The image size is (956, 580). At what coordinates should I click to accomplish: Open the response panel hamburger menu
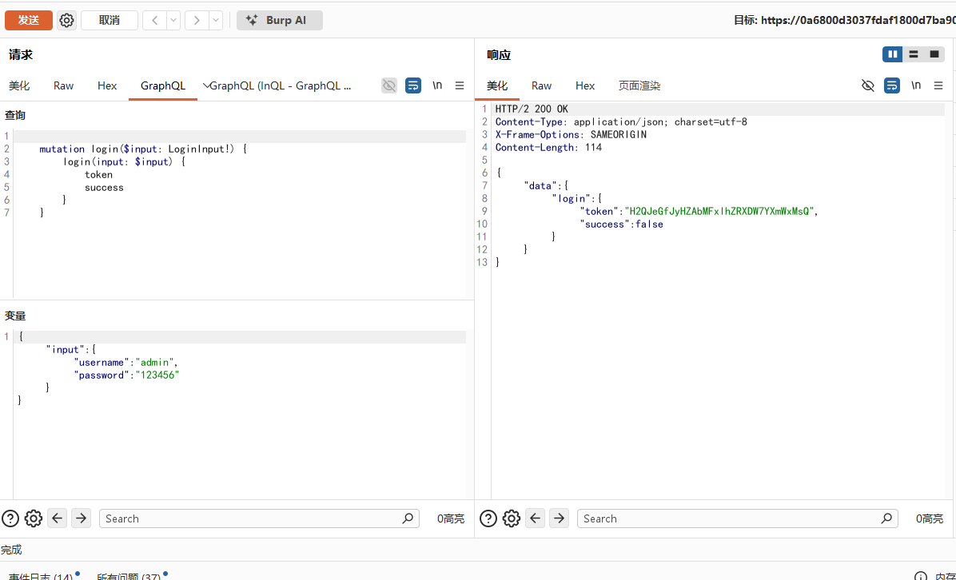tap(938, 85)
